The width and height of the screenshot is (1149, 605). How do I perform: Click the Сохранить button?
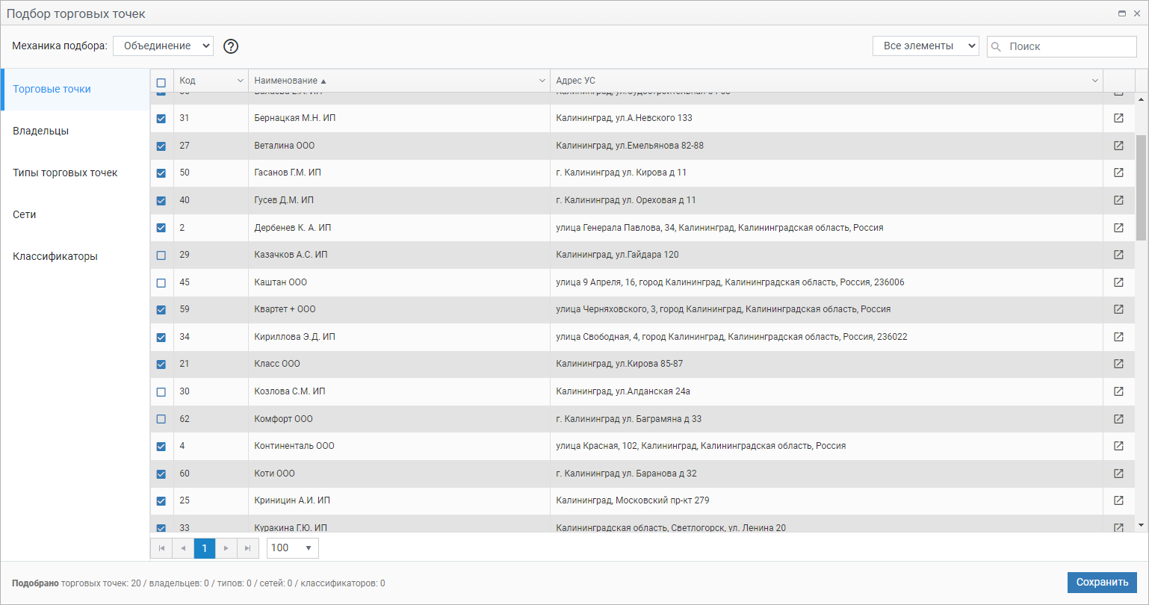(x=1102, y=583)
